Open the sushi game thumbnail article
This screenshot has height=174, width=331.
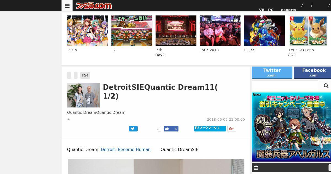pos(132,31)
